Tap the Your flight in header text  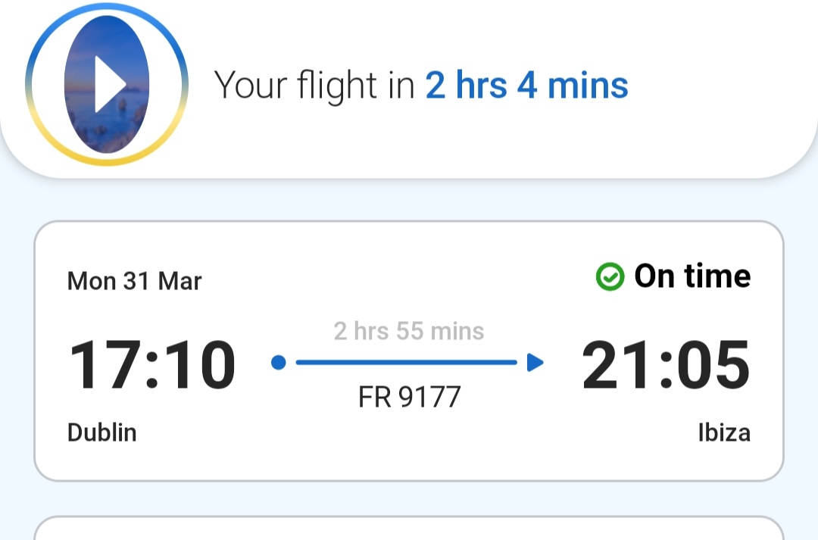click(x=314, y=85)
